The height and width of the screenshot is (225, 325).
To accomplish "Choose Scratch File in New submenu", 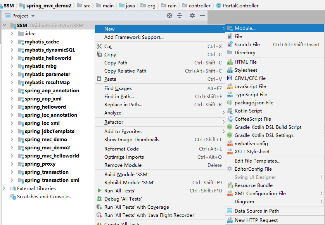I will click(x=275, y=44).
